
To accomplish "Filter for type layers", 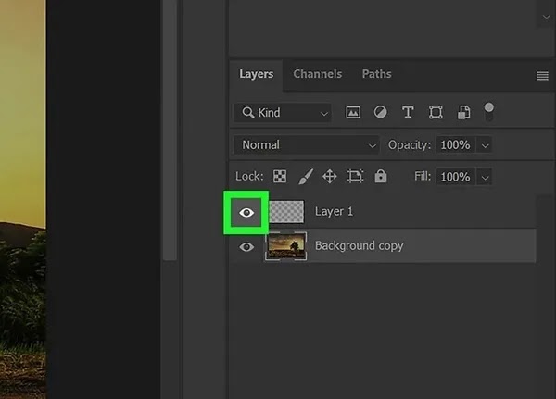I will [x=408, y=112].
